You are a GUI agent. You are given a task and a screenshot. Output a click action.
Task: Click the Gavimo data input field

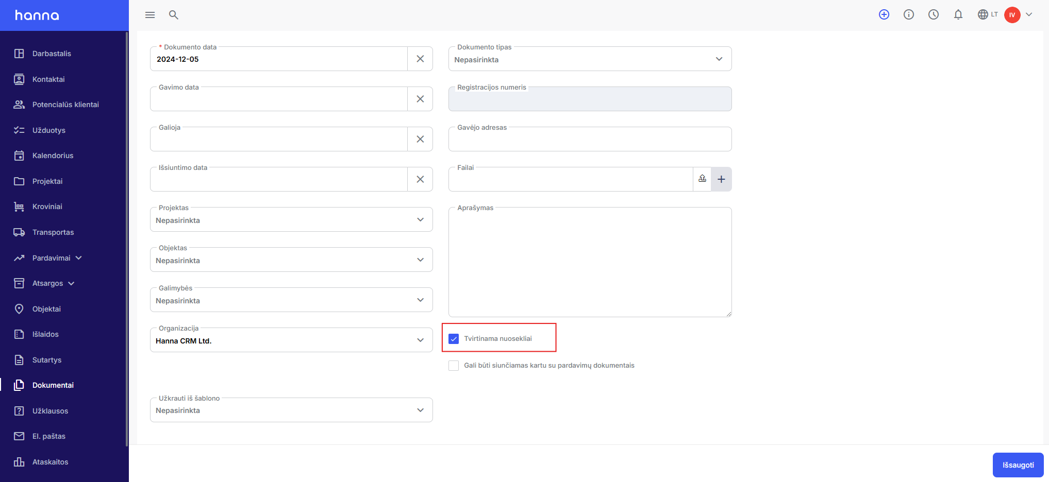(279, 99)
